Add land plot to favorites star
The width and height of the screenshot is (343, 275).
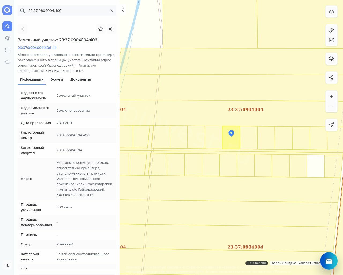(101, 29)
